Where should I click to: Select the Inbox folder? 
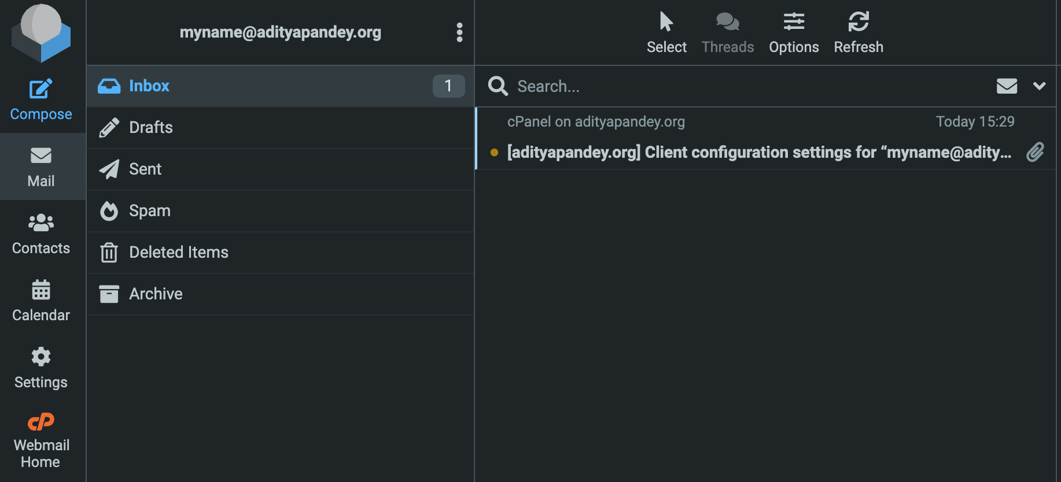point(281,86)
